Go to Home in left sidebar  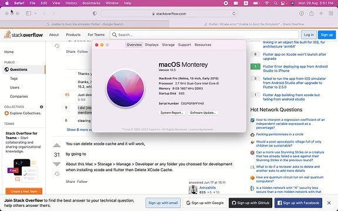[x=9, y=52]
